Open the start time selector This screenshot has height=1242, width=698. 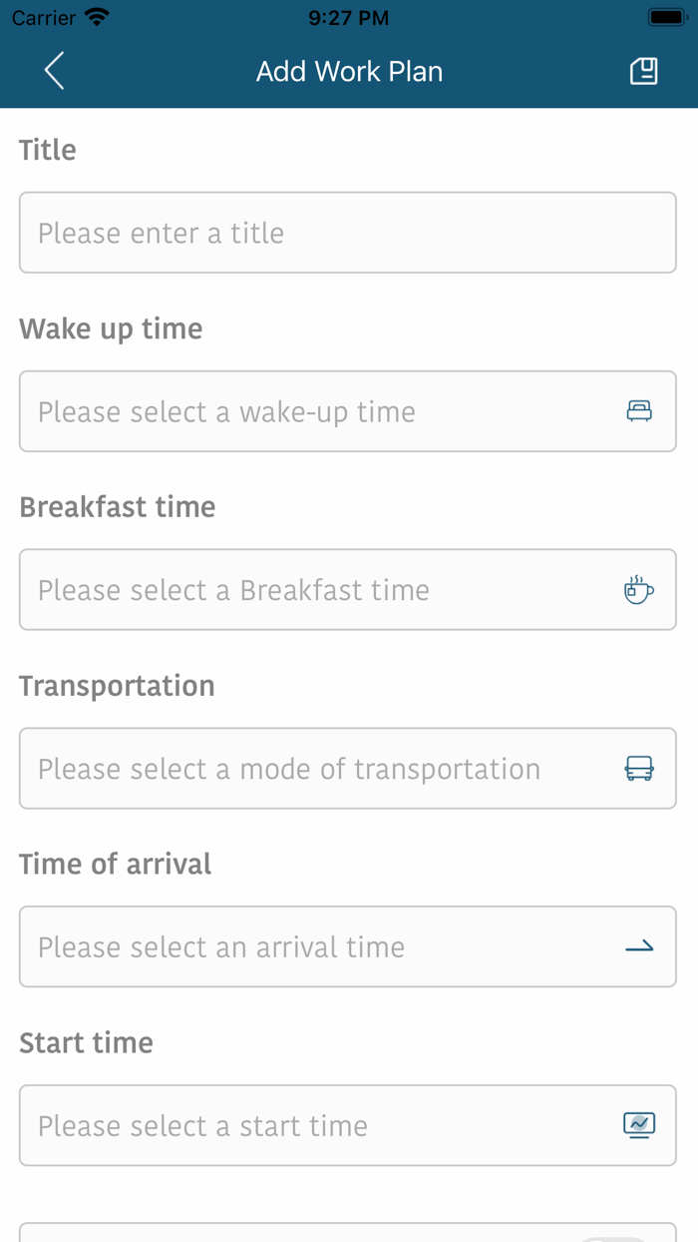click(319, 1125)
